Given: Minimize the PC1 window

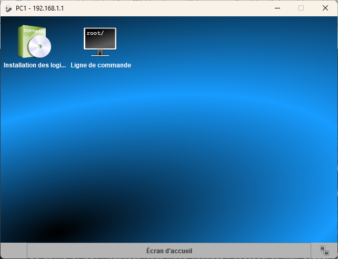Looking at the screenshot, I should coord(277,8).
